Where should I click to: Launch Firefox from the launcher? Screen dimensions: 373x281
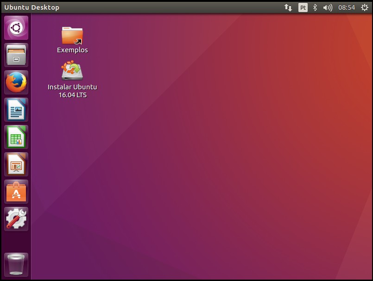(16, 83)
